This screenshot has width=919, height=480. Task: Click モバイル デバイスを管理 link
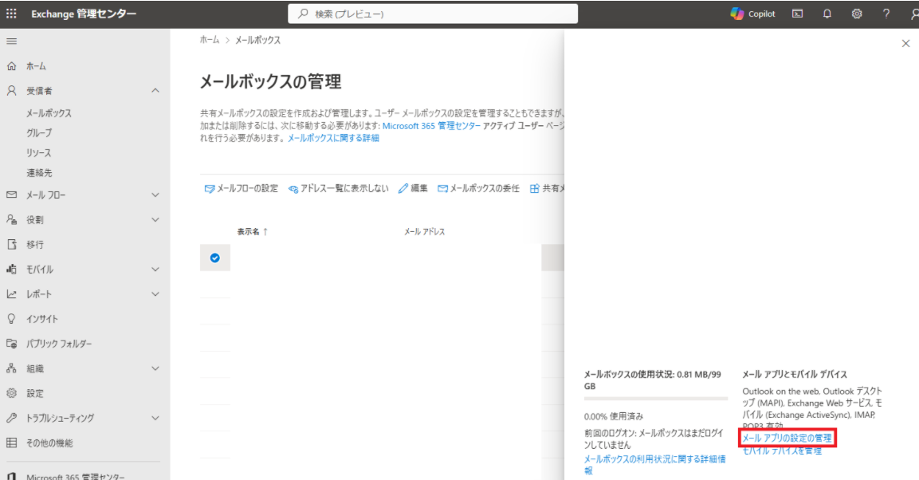pos(782,450)
